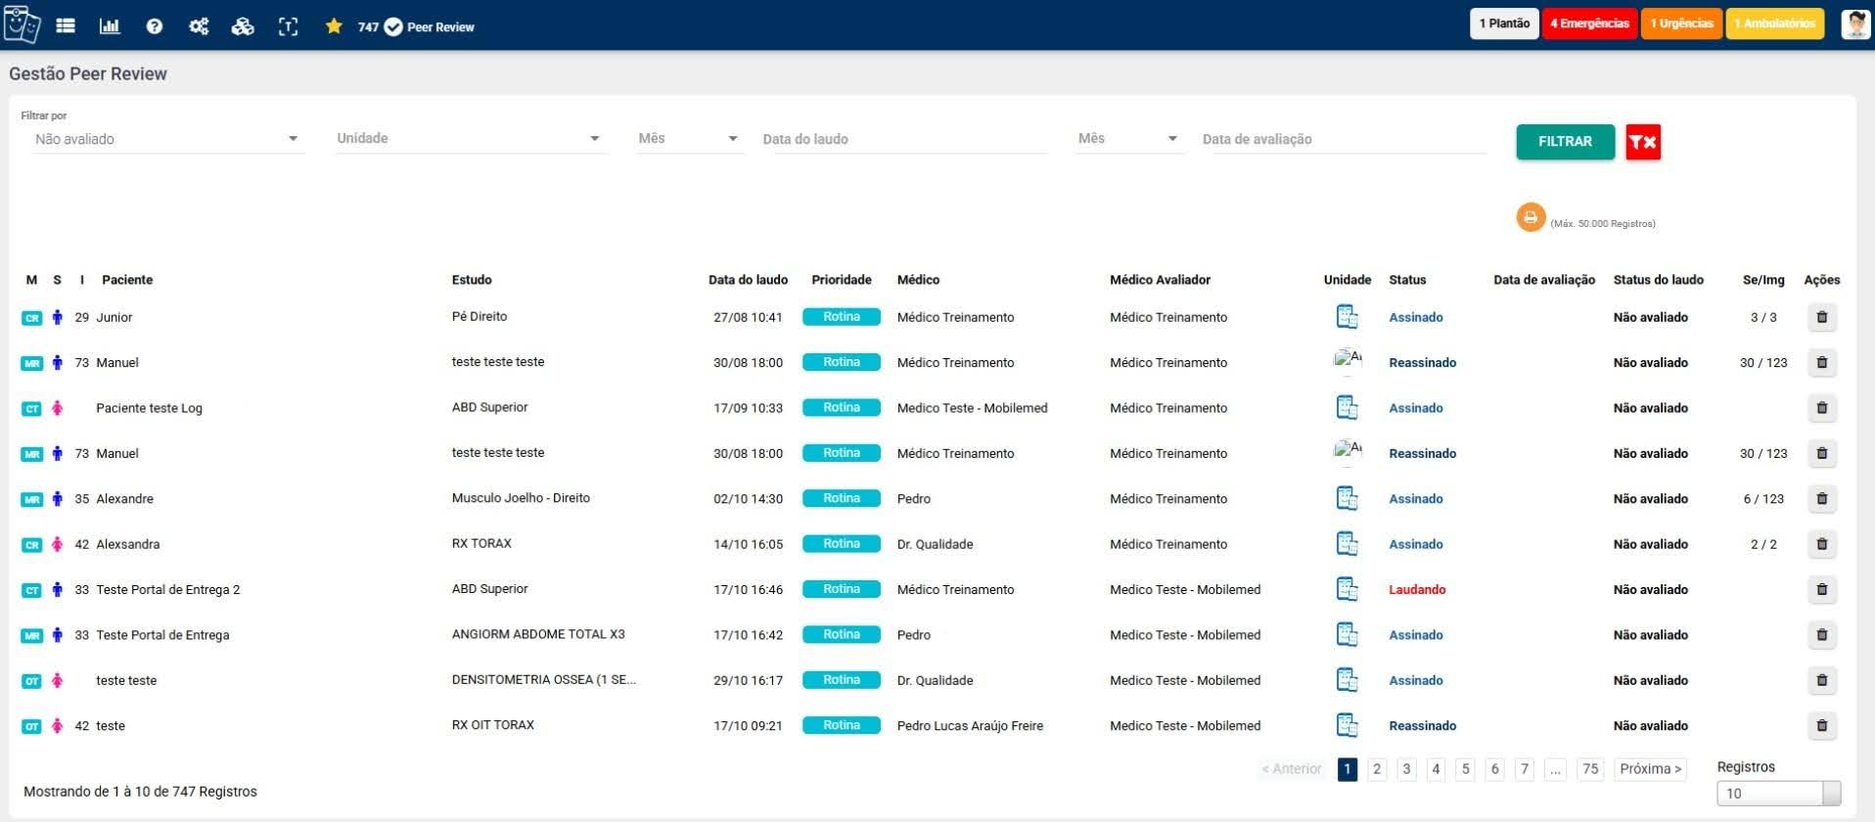Click Reassinado status in RX OIT TORAX row
Viewport: 1875px width, 822px height.
point(1422,726)
